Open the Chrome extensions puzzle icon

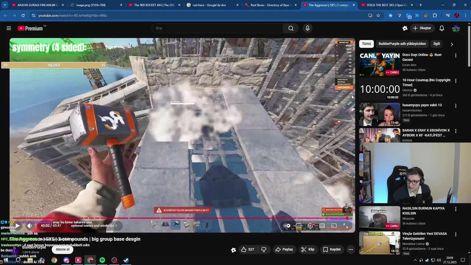pyautogui.click(x=435, y=15)
